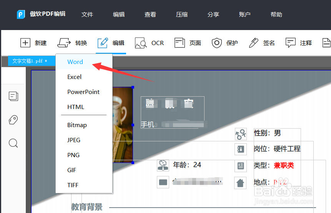The width and height of the screenshot is (331, 213).
Task: Open the bookmarks tag sidebar icon
Action: pyautogui.click(x=13, y=120)
